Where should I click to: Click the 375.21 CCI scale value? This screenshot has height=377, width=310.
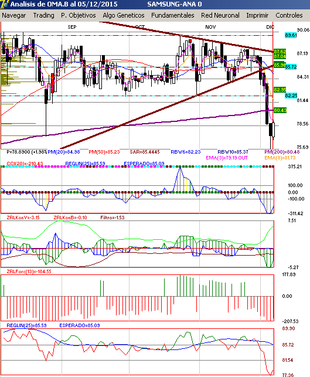295,167
